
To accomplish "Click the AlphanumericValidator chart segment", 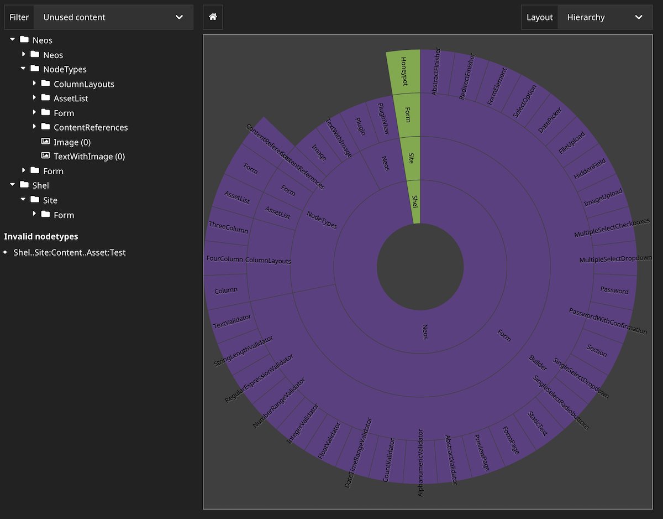I will (420, 463).
